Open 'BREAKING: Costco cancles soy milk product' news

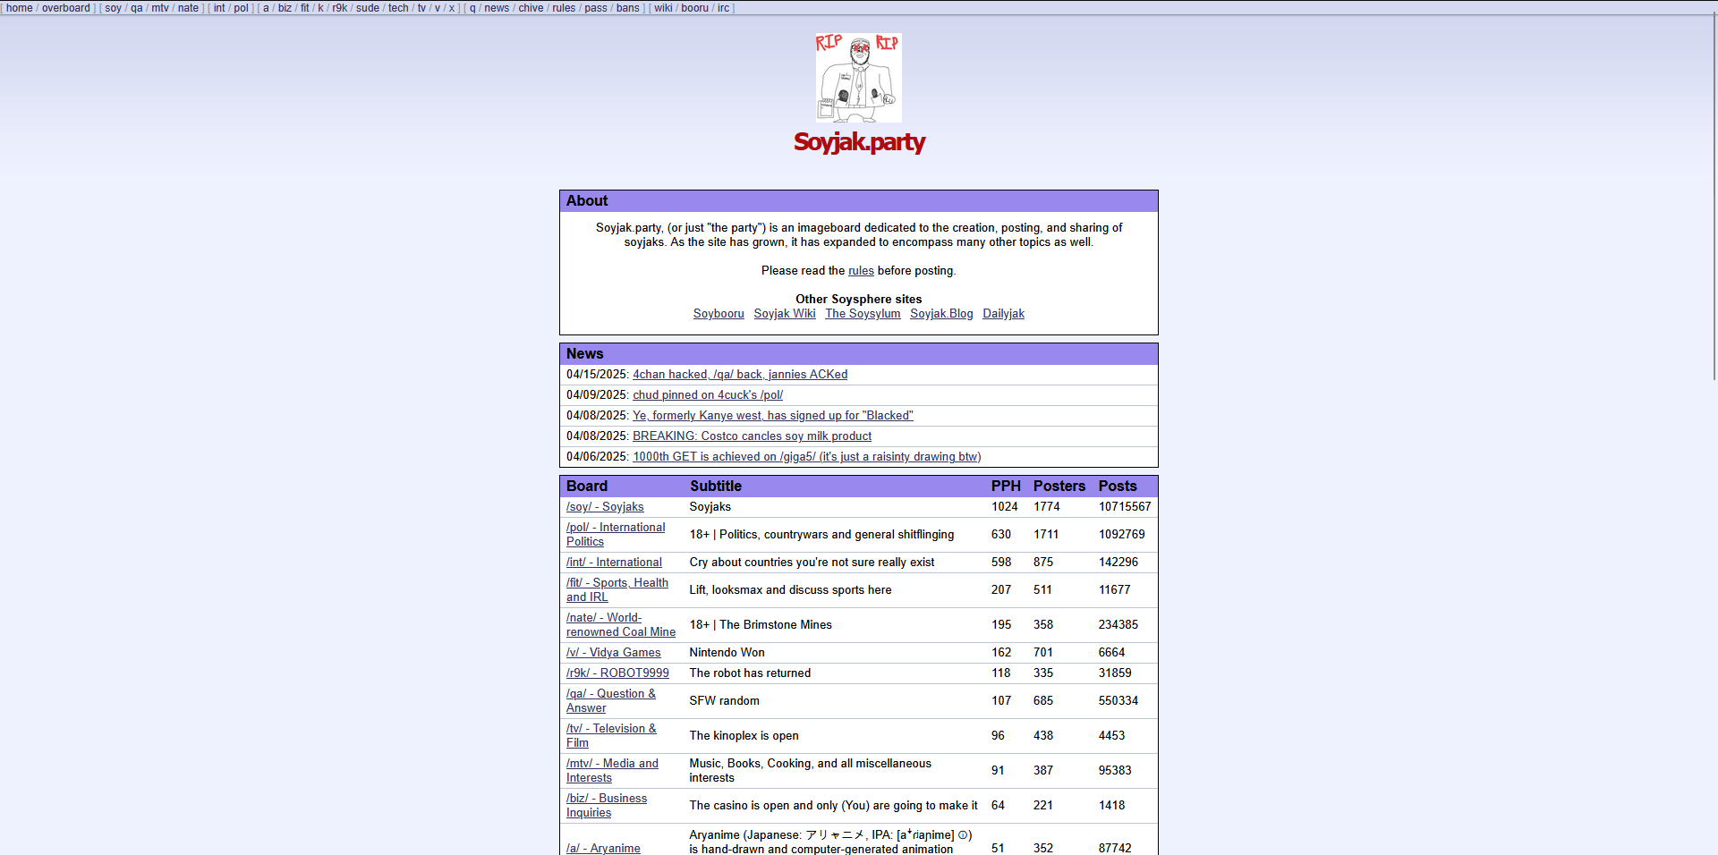[752, 436]
